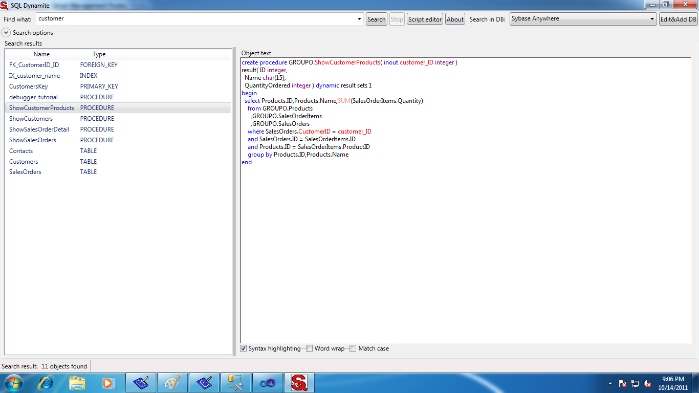This screenshot has width=699, height=393.
Task: Click the SQL Dynamite taskbar icon
Action: (299, 383)
